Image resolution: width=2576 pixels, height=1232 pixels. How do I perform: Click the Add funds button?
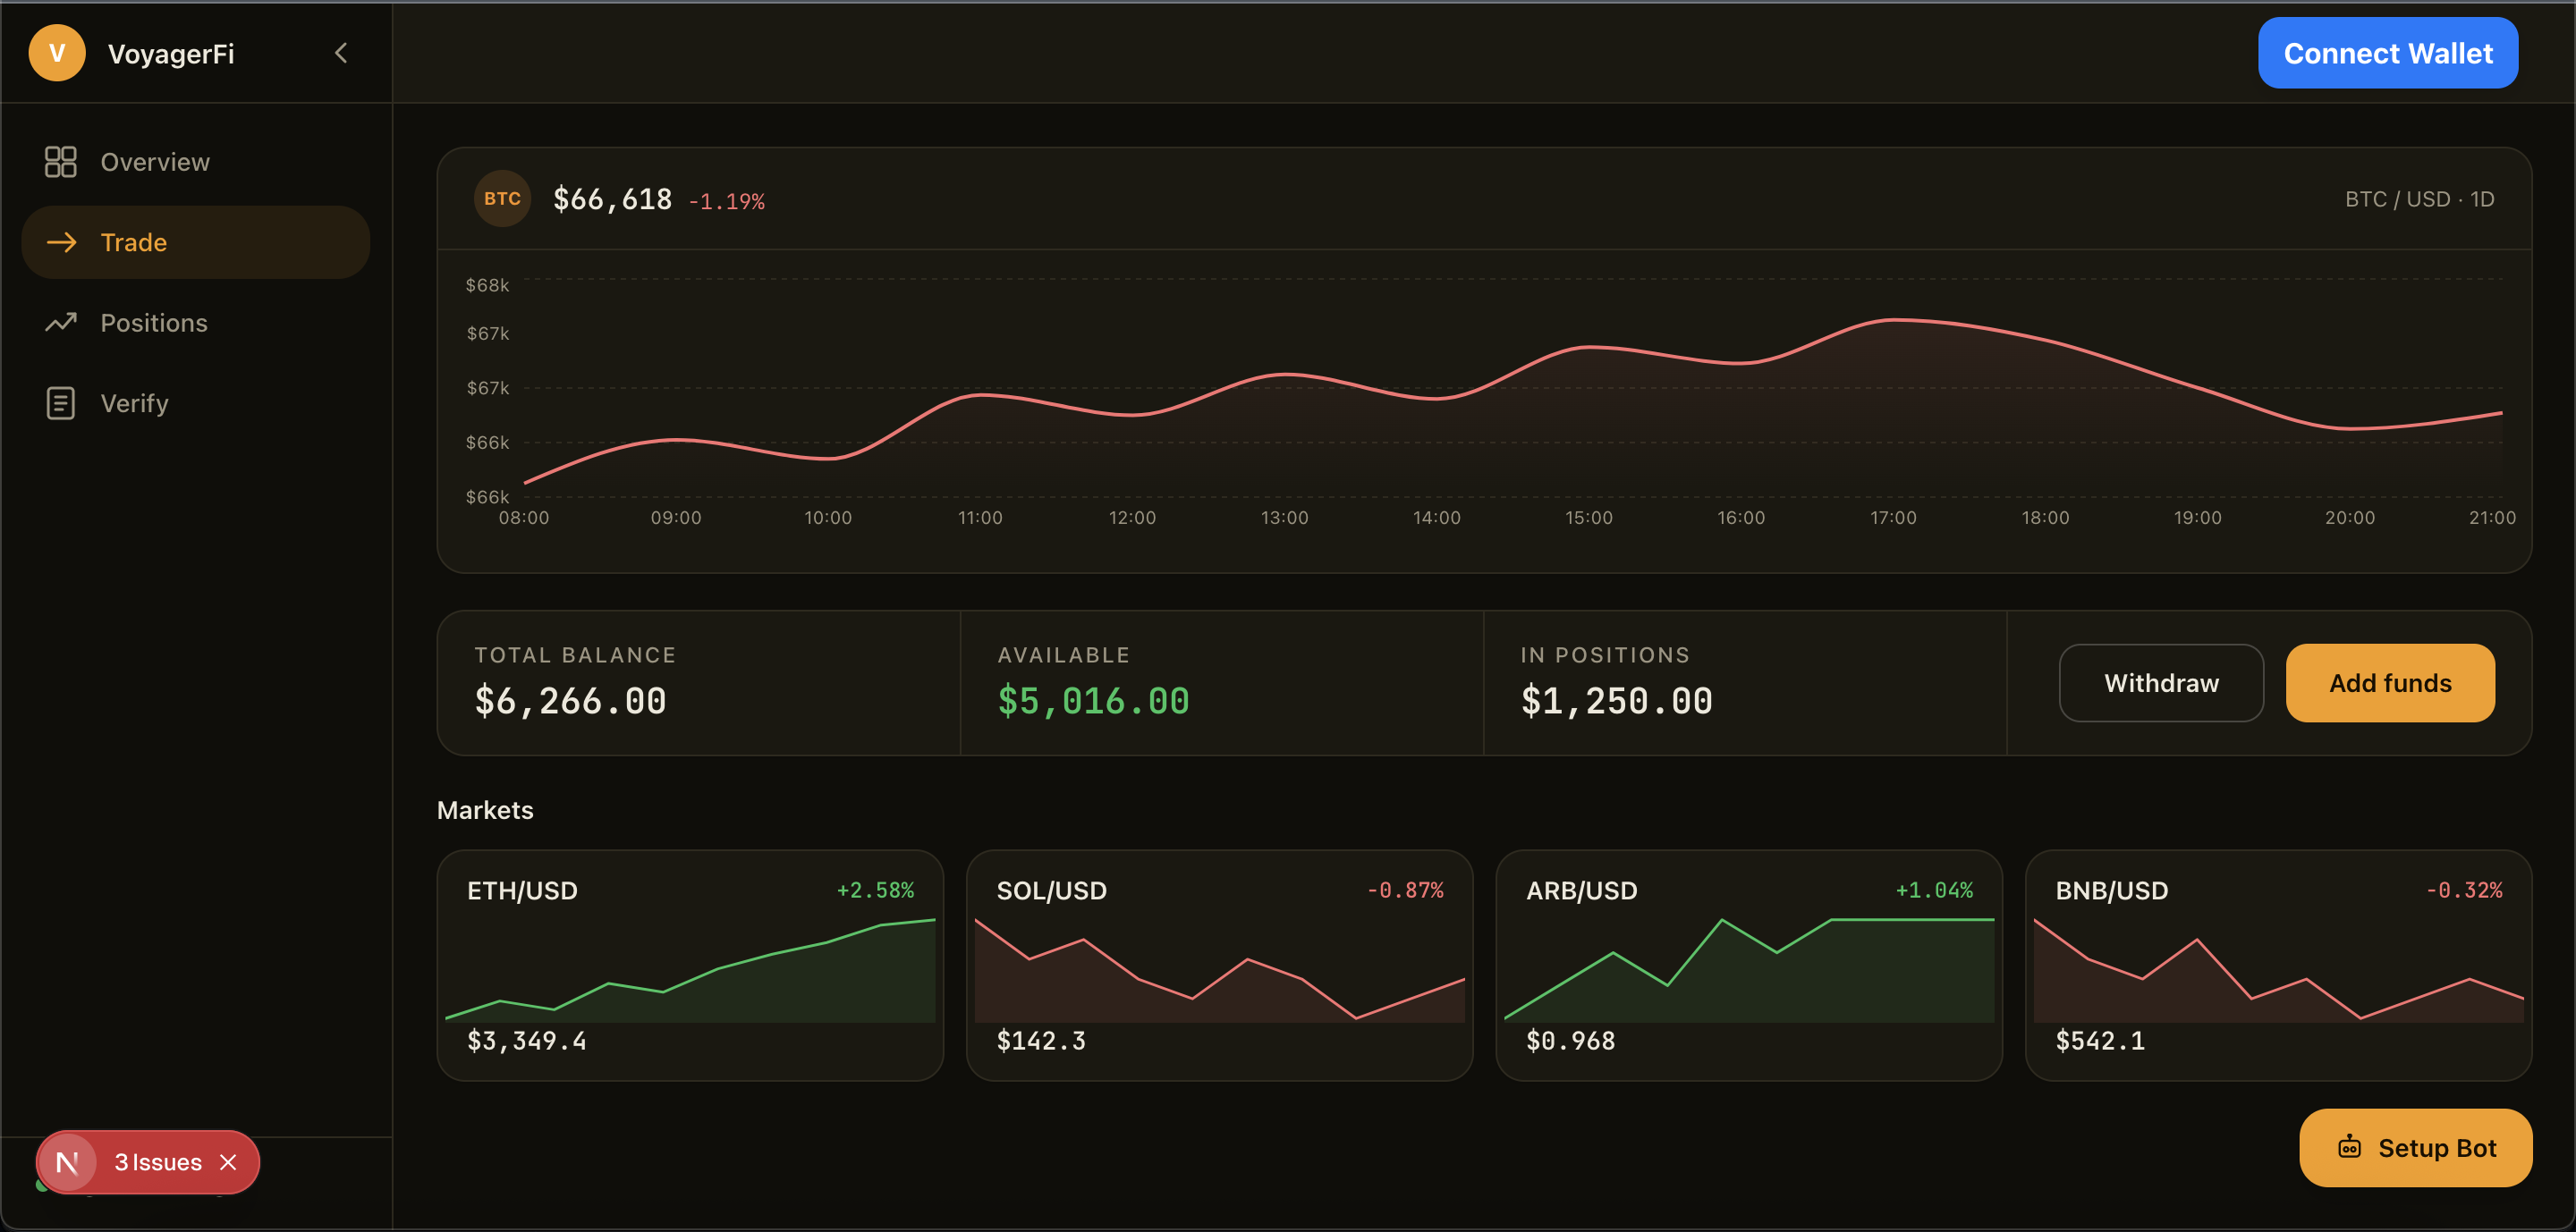point(2390,682)
